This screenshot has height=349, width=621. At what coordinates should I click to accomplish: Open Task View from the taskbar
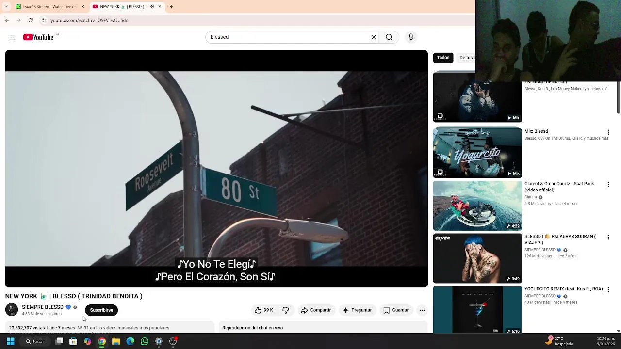click(59, 342)
